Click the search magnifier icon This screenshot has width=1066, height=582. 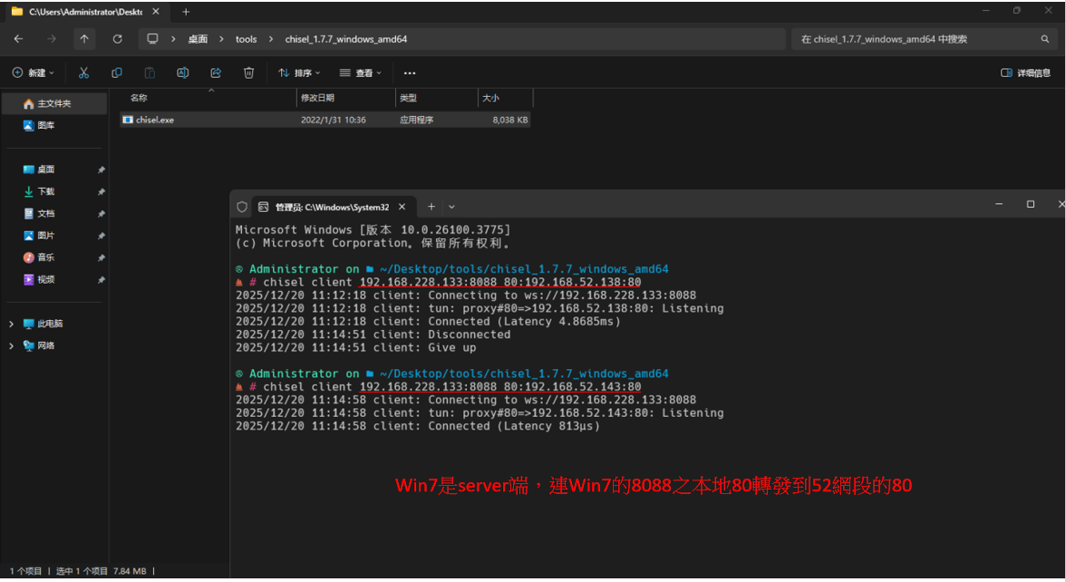1045,39
